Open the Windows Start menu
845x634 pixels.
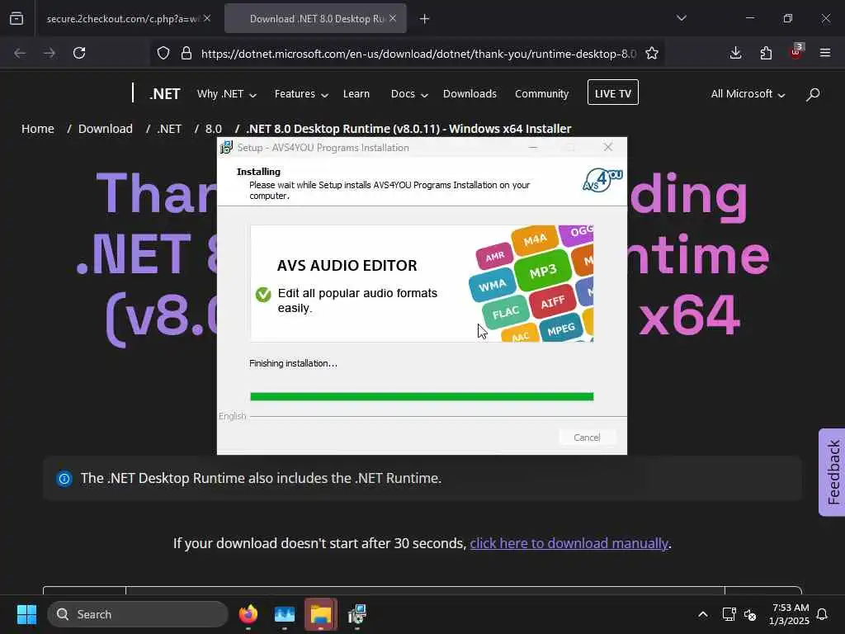pyautogui.click(x=26, y=614)
